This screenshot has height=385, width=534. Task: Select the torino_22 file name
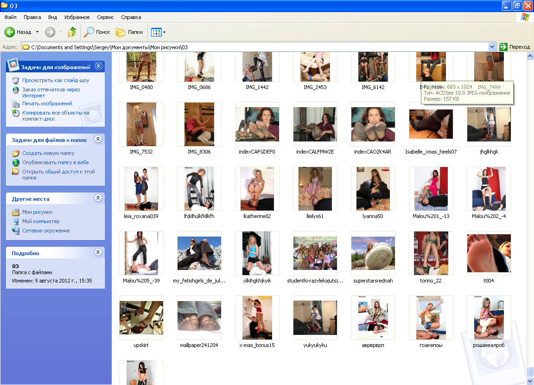431,281
